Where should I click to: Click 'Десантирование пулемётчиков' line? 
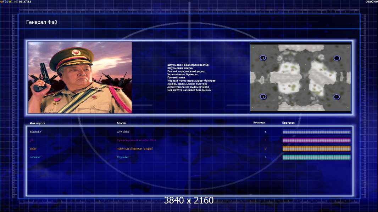click(x=188, y=87)
